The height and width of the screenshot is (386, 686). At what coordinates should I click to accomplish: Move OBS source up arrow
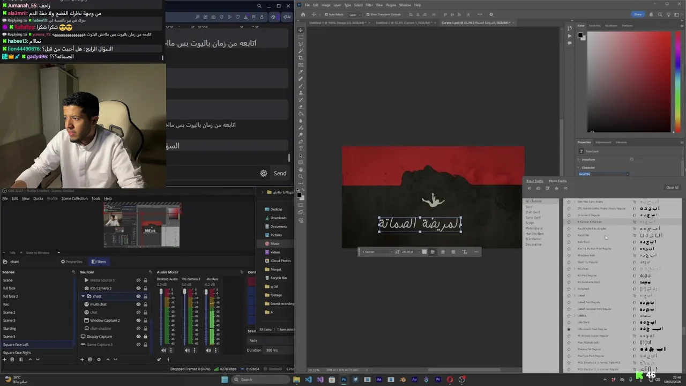pyautogui.click(x=108, y=359)
